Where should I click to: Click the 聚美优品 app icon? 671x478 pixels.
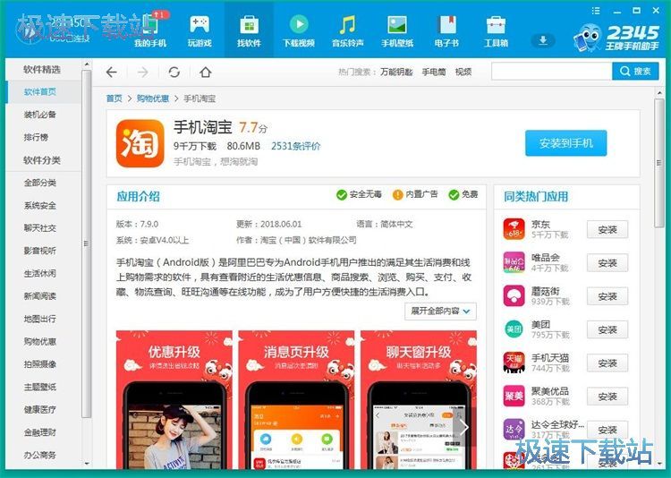[514, 397]
